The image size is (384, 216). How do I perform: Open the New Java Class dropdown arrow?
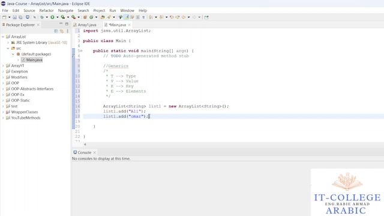(x=96, y=17)
